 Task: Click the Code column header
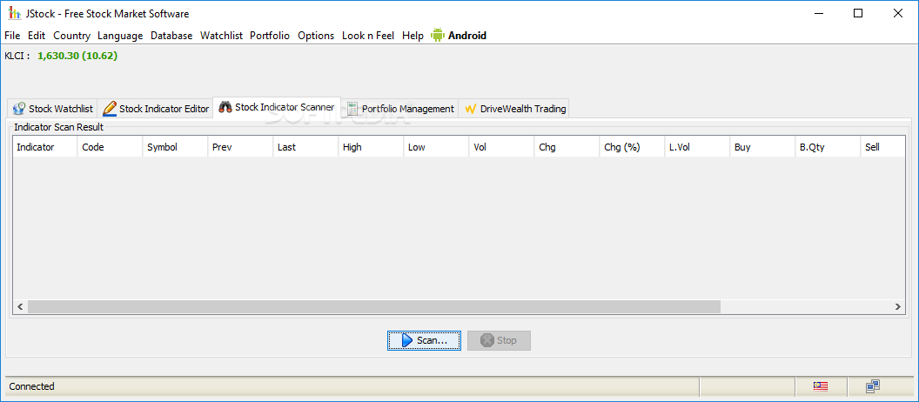(x=111, y=147)
